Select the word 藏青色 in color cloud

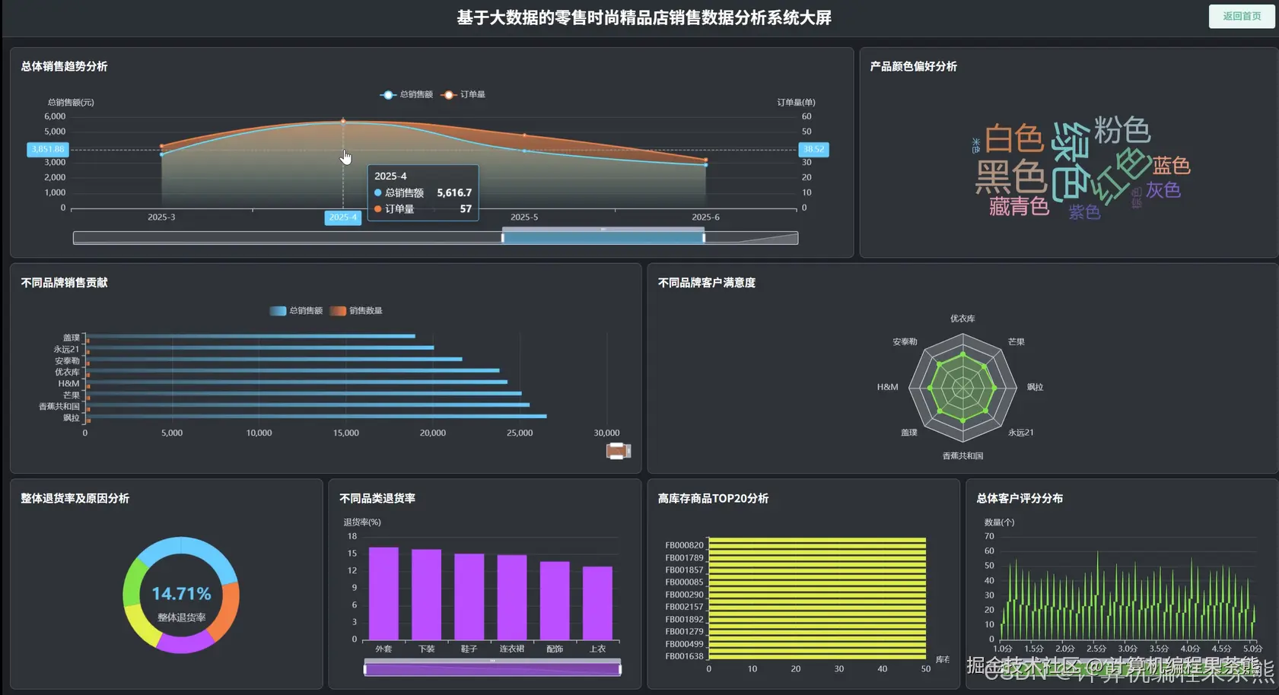(x=1019, y=206)
